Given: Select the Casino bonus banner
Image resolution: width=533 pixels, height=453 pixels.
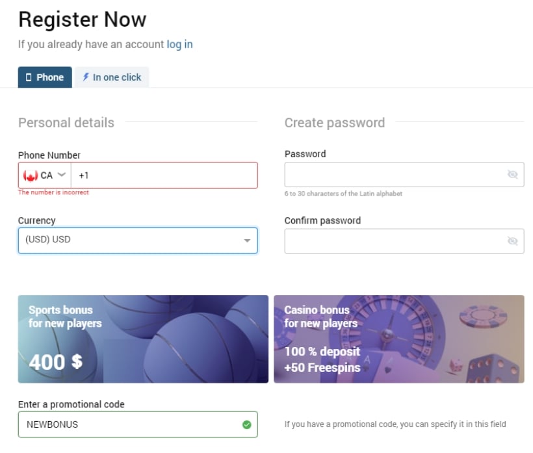Looking at the screenshot, I should (399, 339).
